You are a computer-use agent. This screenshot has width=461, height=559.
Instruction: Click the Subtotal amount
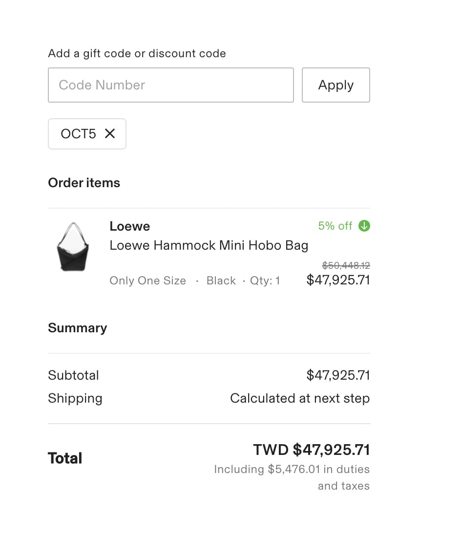tap(338, 375)
